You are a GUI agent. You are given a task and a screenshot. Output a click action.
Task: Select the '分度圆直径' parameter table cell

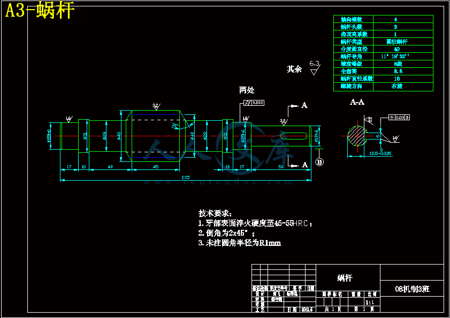353,49
